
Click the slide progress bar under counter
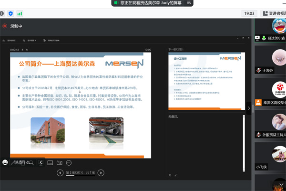coord(81,176)
